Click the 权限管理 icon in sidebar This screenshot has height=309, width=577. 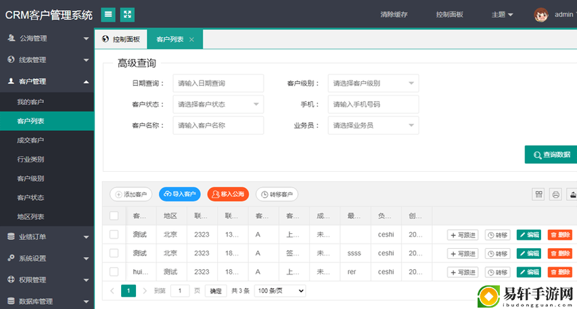[11, 279]
